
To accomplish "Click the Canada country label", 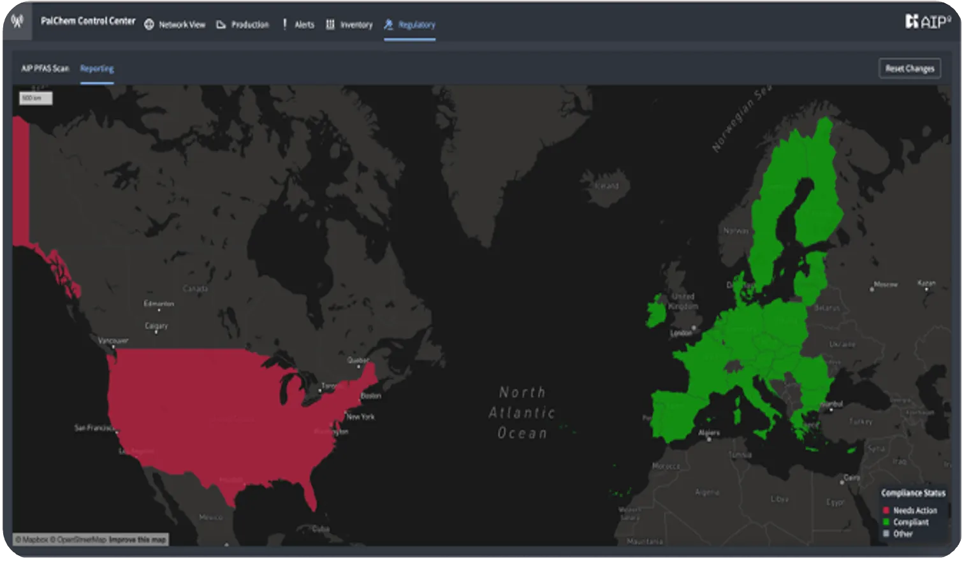I will tap(195, 289).
